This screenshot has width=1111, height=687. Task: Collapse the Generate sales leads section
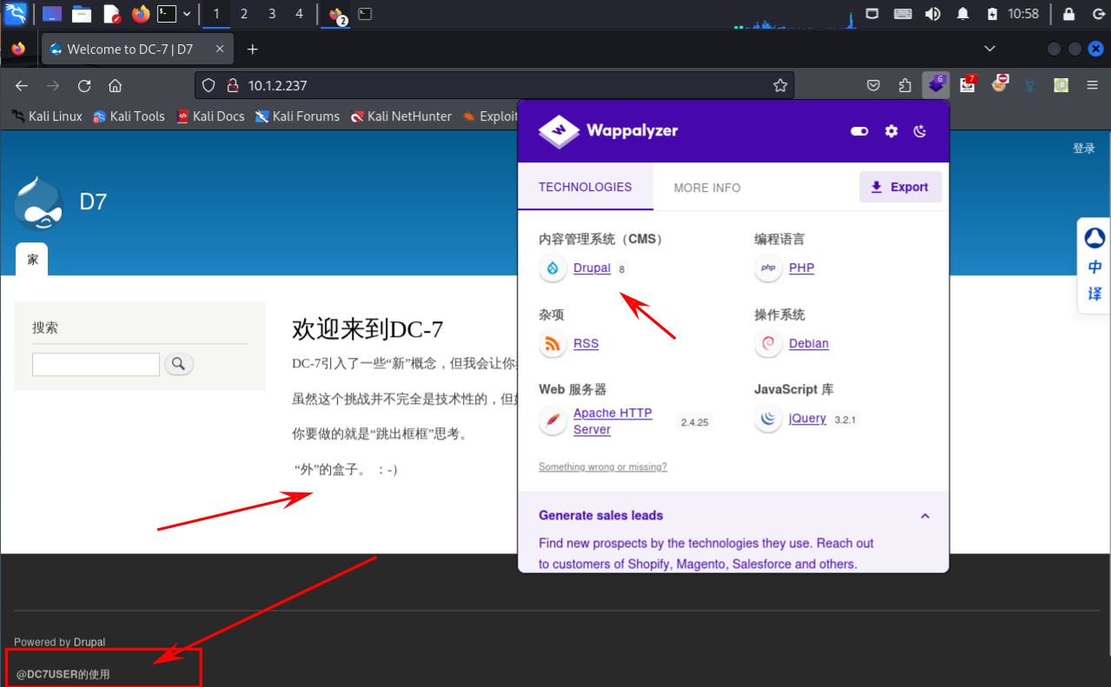925,516
